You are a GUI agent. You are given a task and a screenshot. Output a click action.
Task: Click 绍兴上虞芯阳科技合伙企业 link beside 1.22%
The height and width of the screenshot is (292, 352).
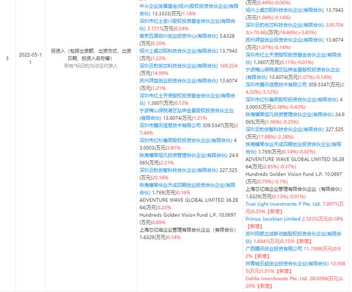(178, 51)
